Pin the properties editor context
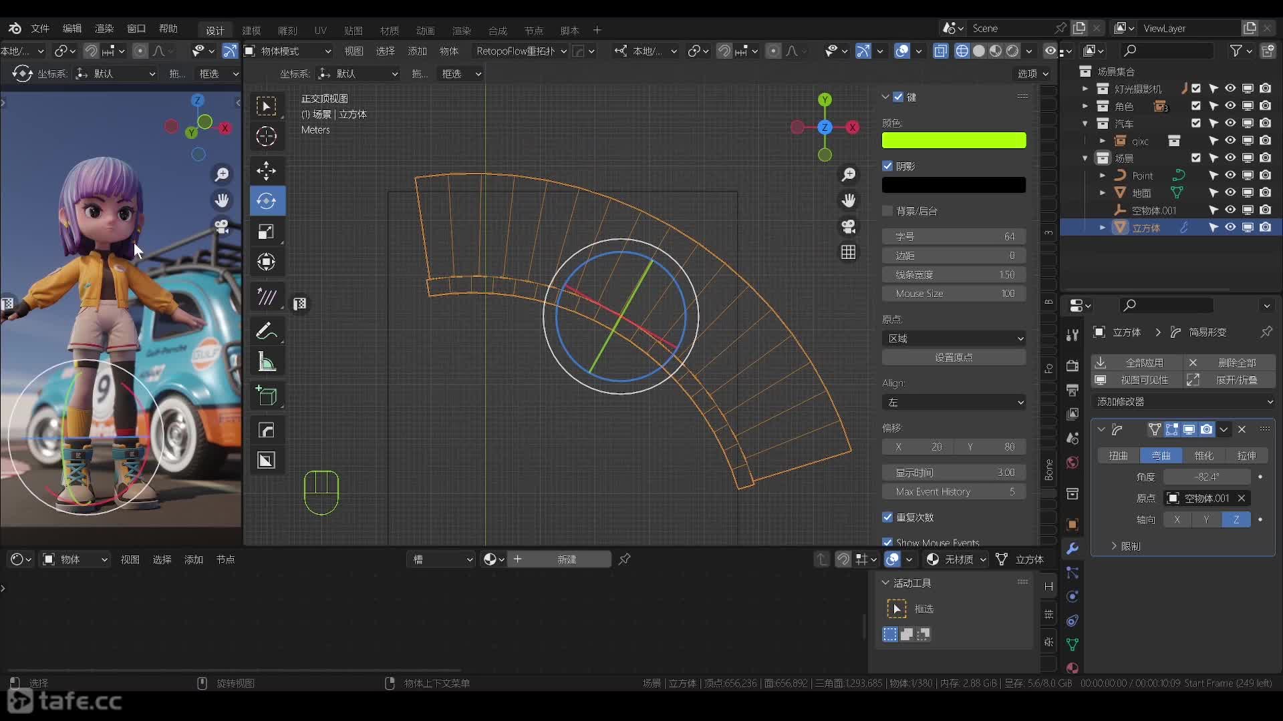1283x721 pixels. click(1266, 332)
